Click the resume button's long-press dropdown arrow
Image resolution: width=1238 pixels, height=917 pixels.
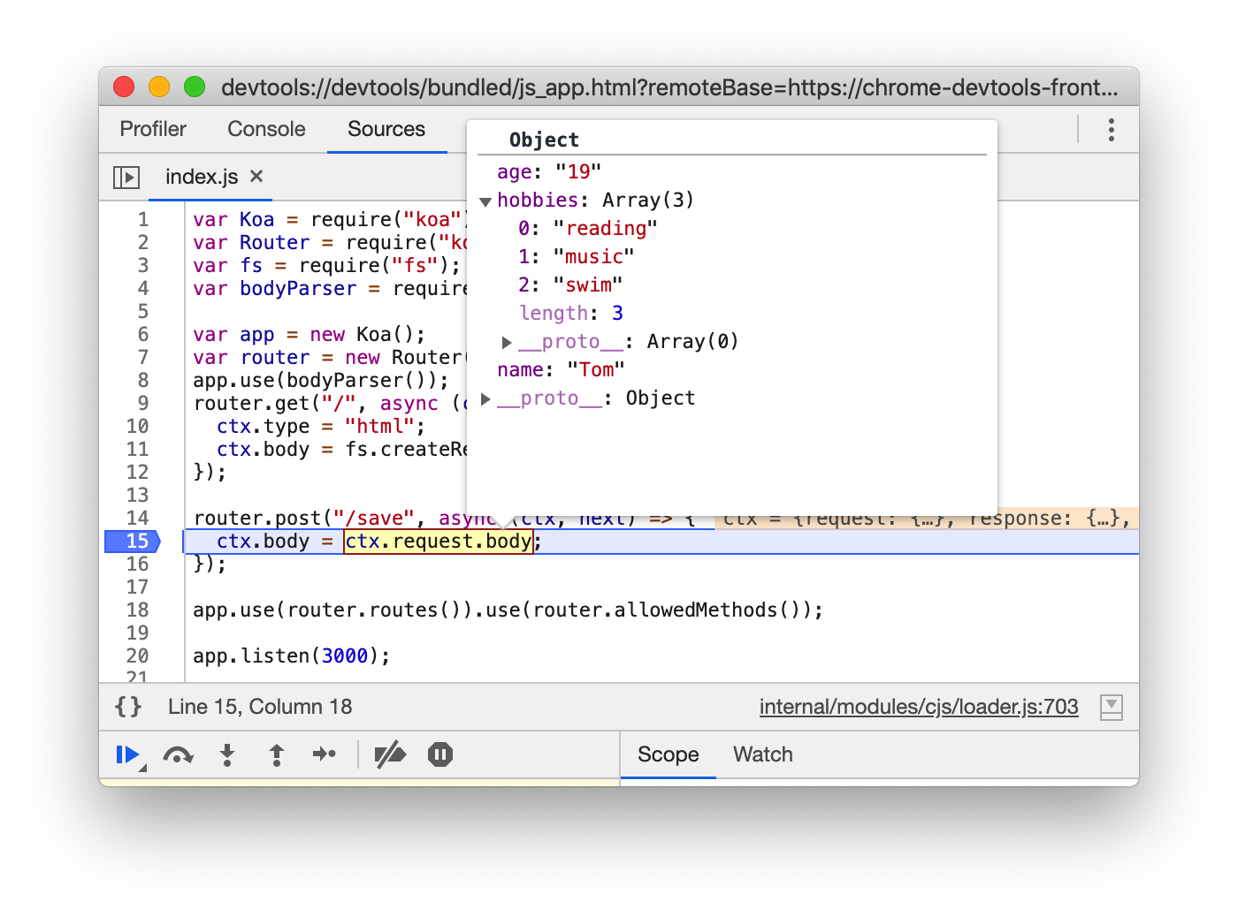(x=143, y=769)
